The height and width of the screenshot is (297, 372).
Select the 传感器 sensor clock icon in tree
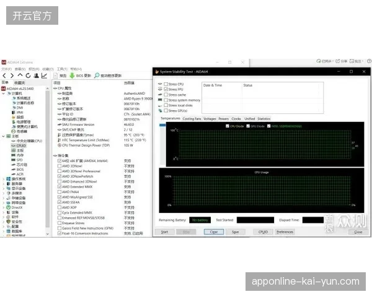[14, 131]
